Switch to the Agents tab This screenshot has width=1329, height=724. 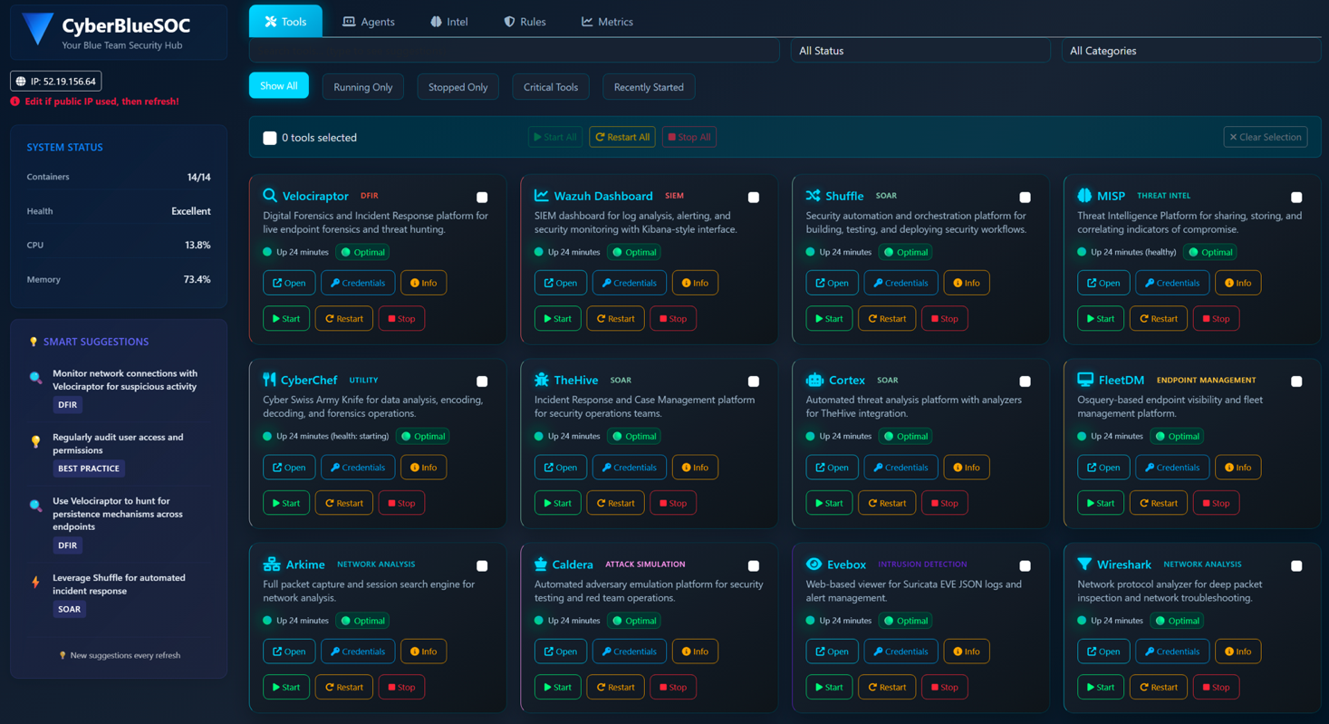coord(368,21)
